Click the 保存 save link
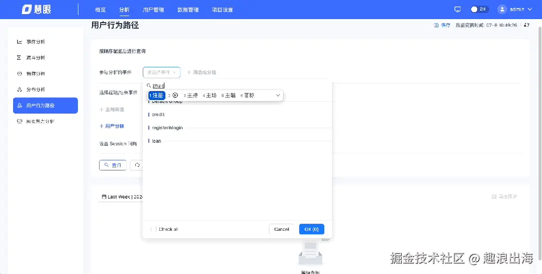 tap(442, 25)
